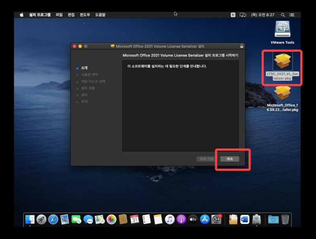Click the 계속 button in the installer
The width and height of the screenshot is (316, 239).
tap(229, 159)
